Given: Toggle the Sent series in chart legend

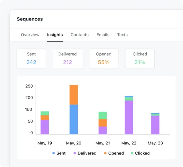Looking at the screenshot, I should [x=59, y=153].
